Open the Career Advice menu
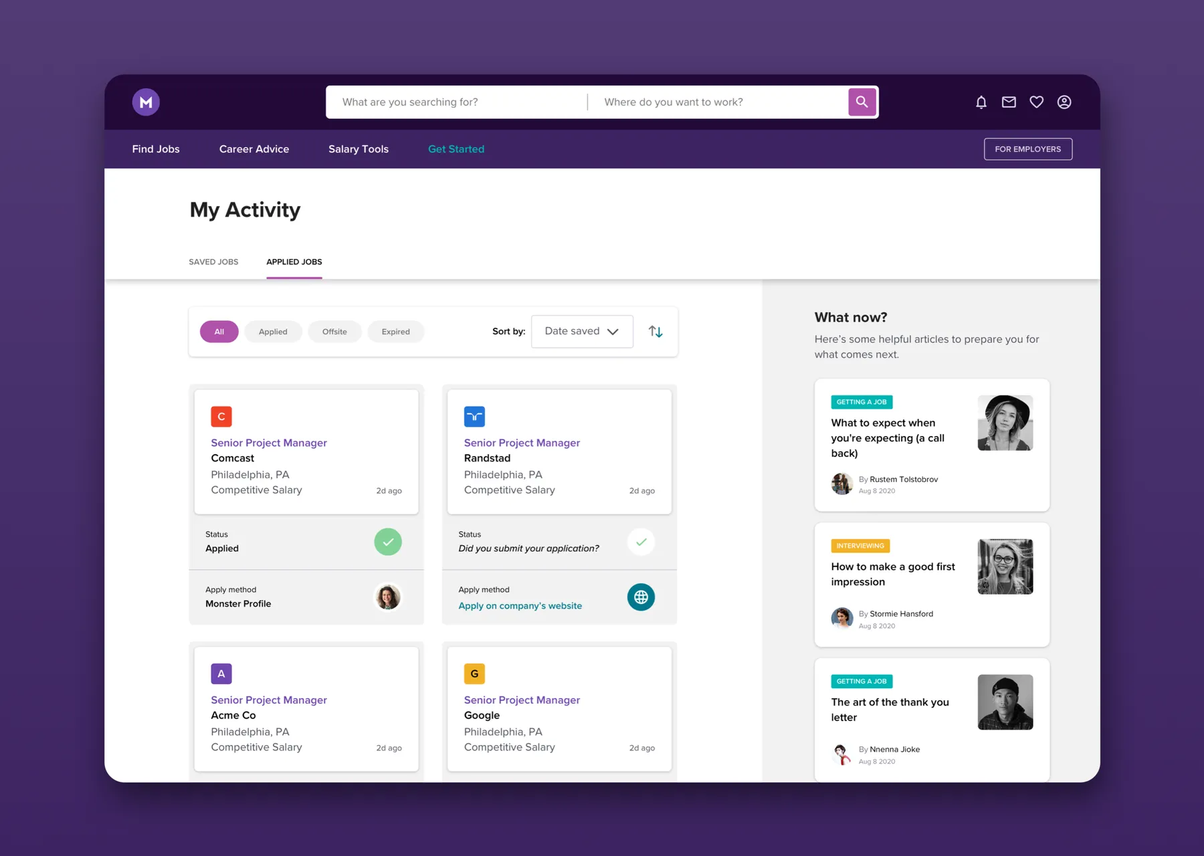This screenshot has width=1204, height=856. coord(254,149)
